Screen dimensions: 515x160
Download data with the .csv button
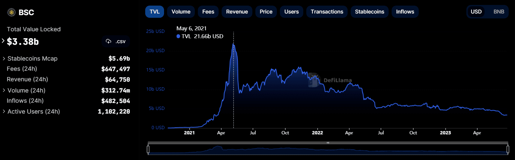coord(116,41)
